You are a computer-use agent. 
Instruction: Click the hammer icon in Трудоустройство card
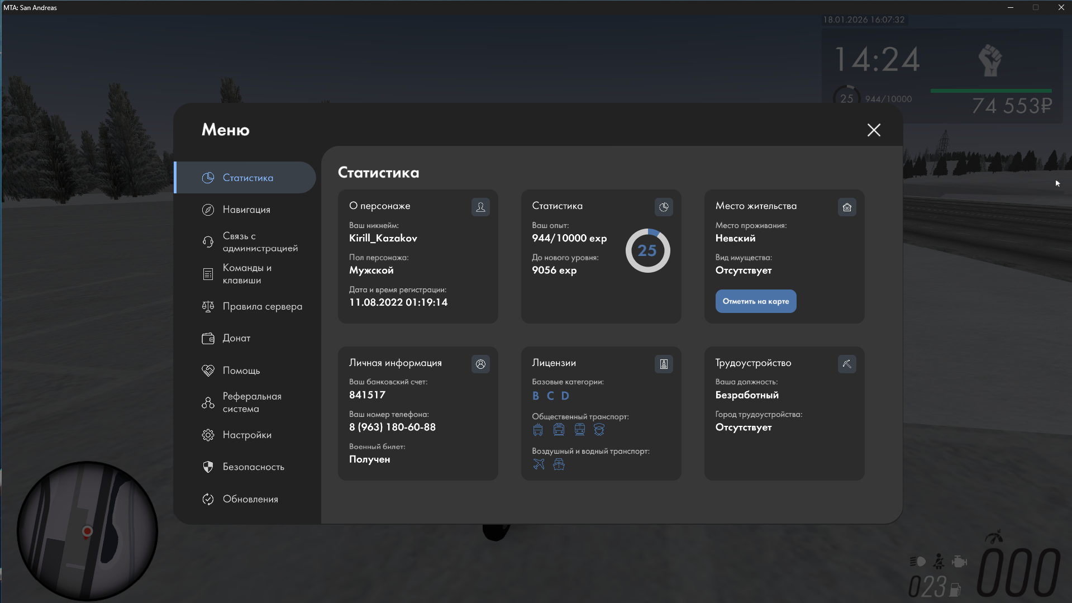tap(847, 364)
